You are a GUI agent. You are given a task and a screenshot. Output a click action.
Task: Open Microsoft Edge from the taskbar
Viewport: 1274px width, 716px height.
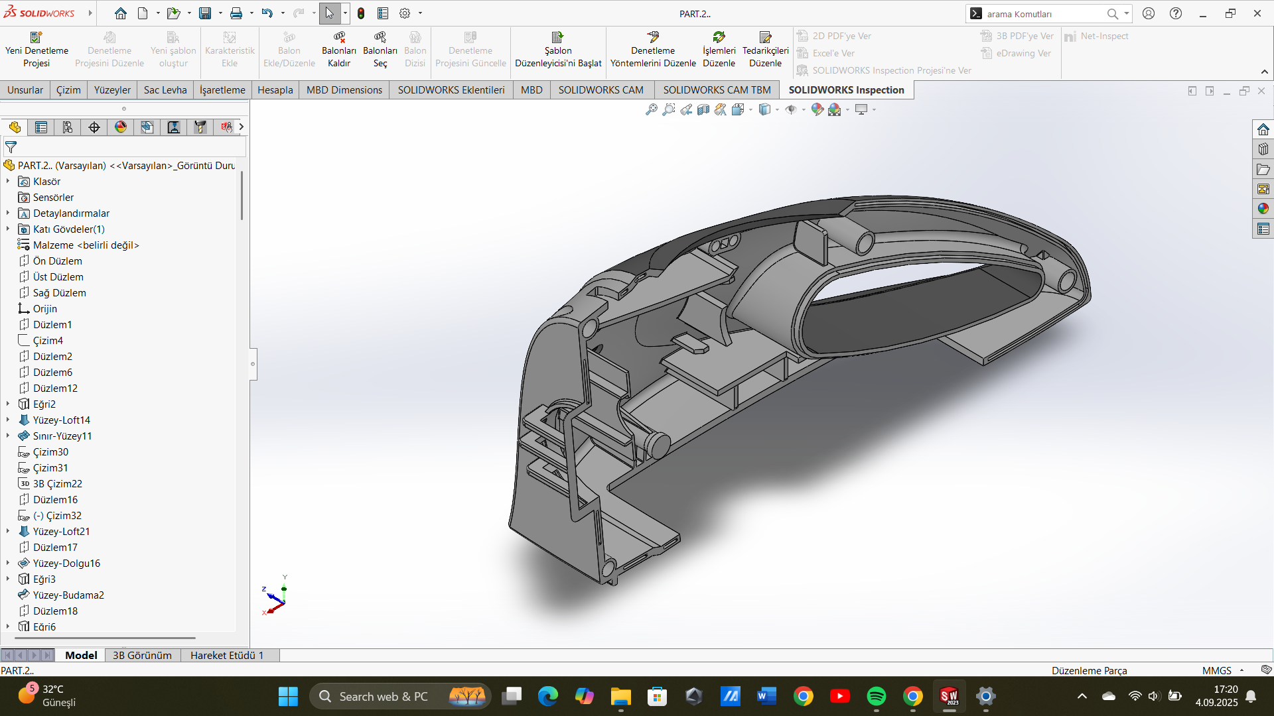tap(548, 696)
